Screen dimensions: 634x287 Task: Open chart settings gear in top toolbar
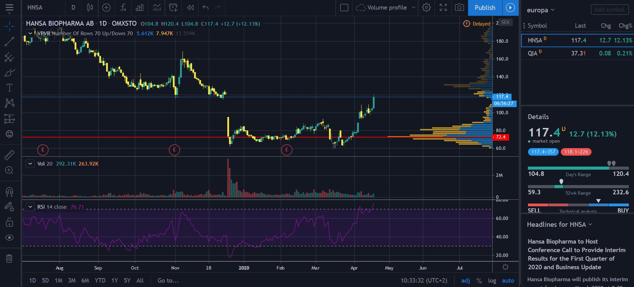pos(426,8)
